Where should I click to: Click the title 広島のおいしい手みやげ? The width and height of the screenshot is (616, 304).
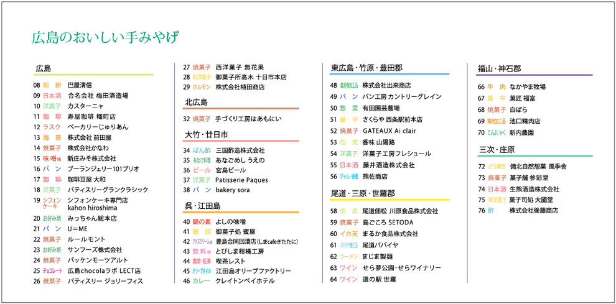pyautogui.click(x=106, y=38)
